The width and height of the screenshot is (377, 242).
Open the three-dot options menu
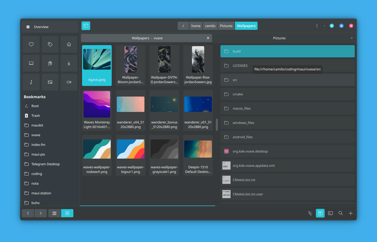[317, 26]
